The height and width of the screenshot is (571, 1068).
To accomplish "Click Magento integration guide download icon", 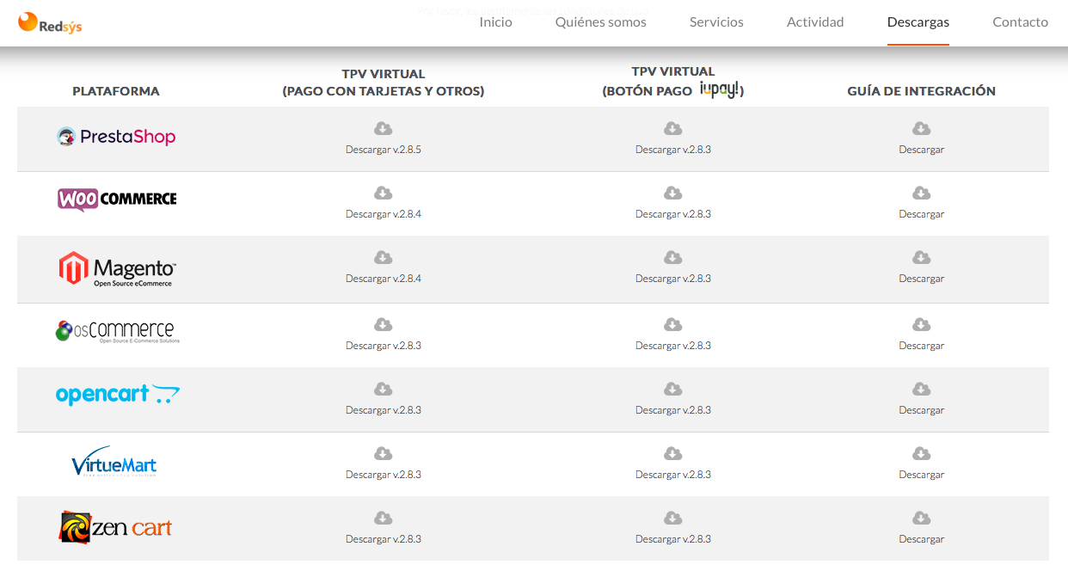I will (921, 258).
